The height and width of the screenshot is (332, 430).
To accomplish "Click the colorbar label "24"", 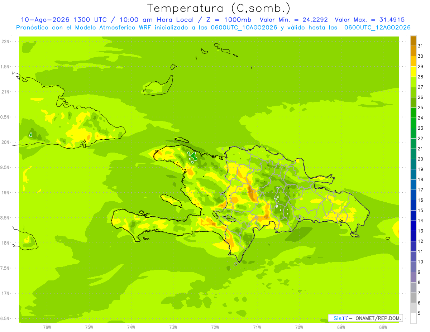I will pyautogui.click(x=420, y=118).
